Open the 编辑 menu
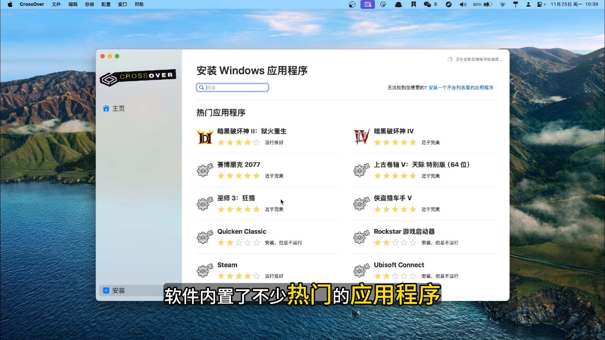The width and height of the screenshot is (605, 340). [x=73, y=4]
